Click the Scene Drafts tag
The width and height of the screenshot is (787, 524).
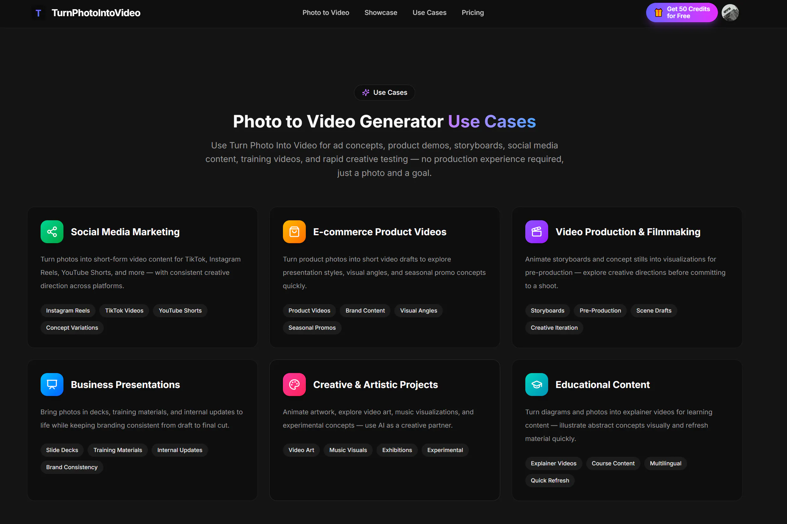pyautogui.click(x=654, y=310)
